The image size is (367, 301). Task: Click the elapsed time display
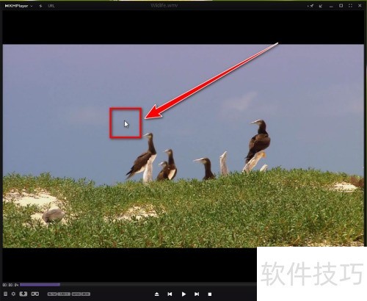(x=10, y=285)
